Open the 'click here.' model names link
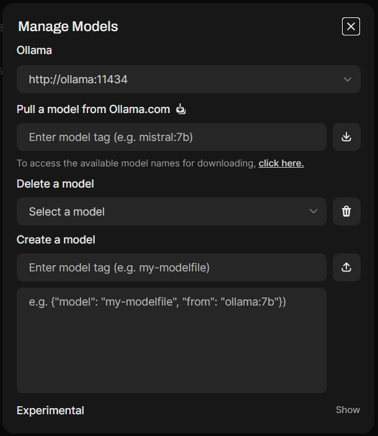The width and height of the screenshot is (378, 436). [x=281, y=163]
